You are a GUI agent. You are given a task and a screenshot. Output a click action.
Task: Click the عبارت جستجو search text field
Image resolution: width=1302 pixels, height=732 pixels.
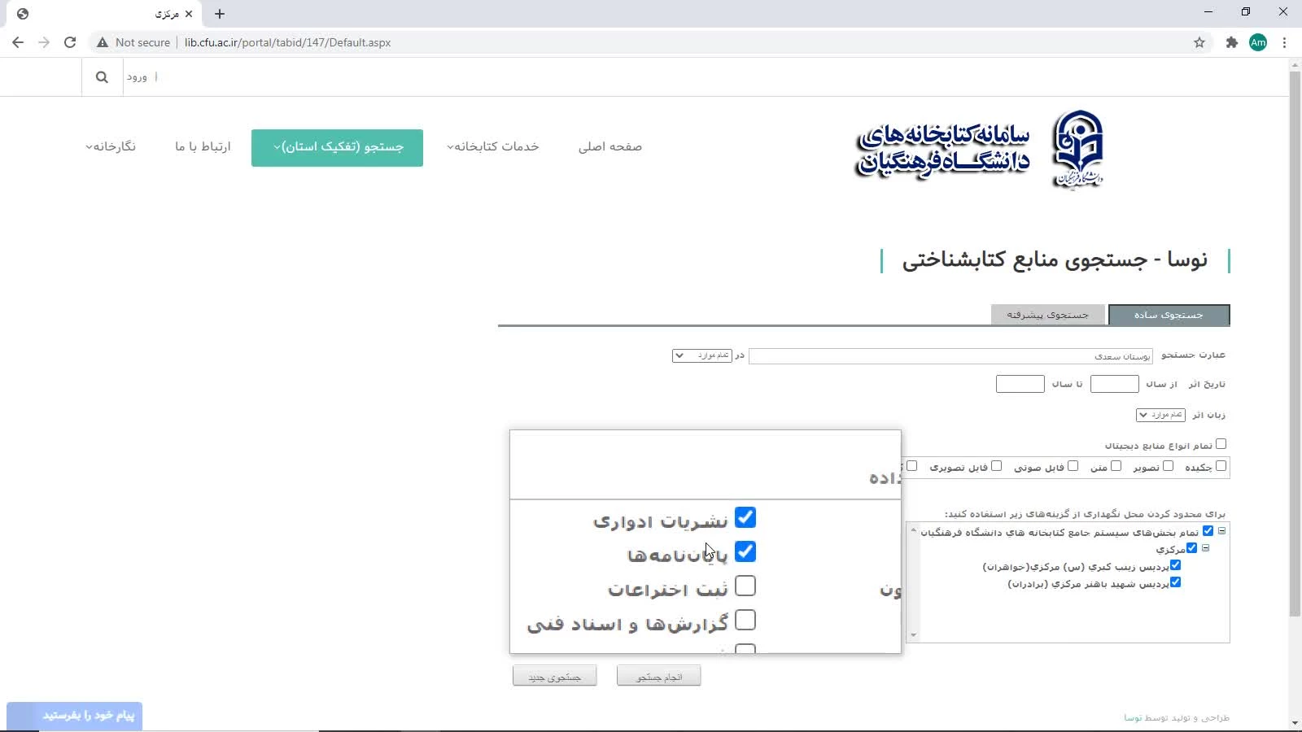pyautogui.click(x=950, y=356)
